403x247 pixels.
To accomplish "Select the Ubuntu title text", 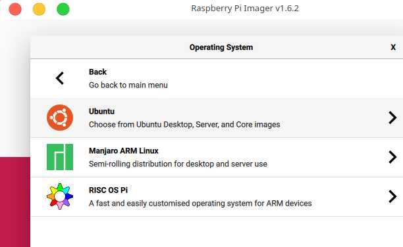I will pos(101,111).
